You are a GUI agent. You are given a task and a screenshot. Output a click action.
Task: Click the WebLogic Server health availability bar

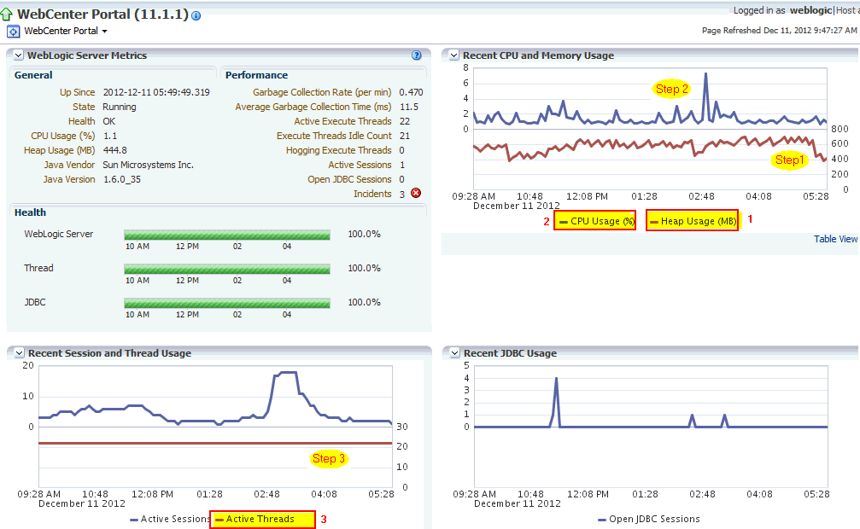point(227,235)
